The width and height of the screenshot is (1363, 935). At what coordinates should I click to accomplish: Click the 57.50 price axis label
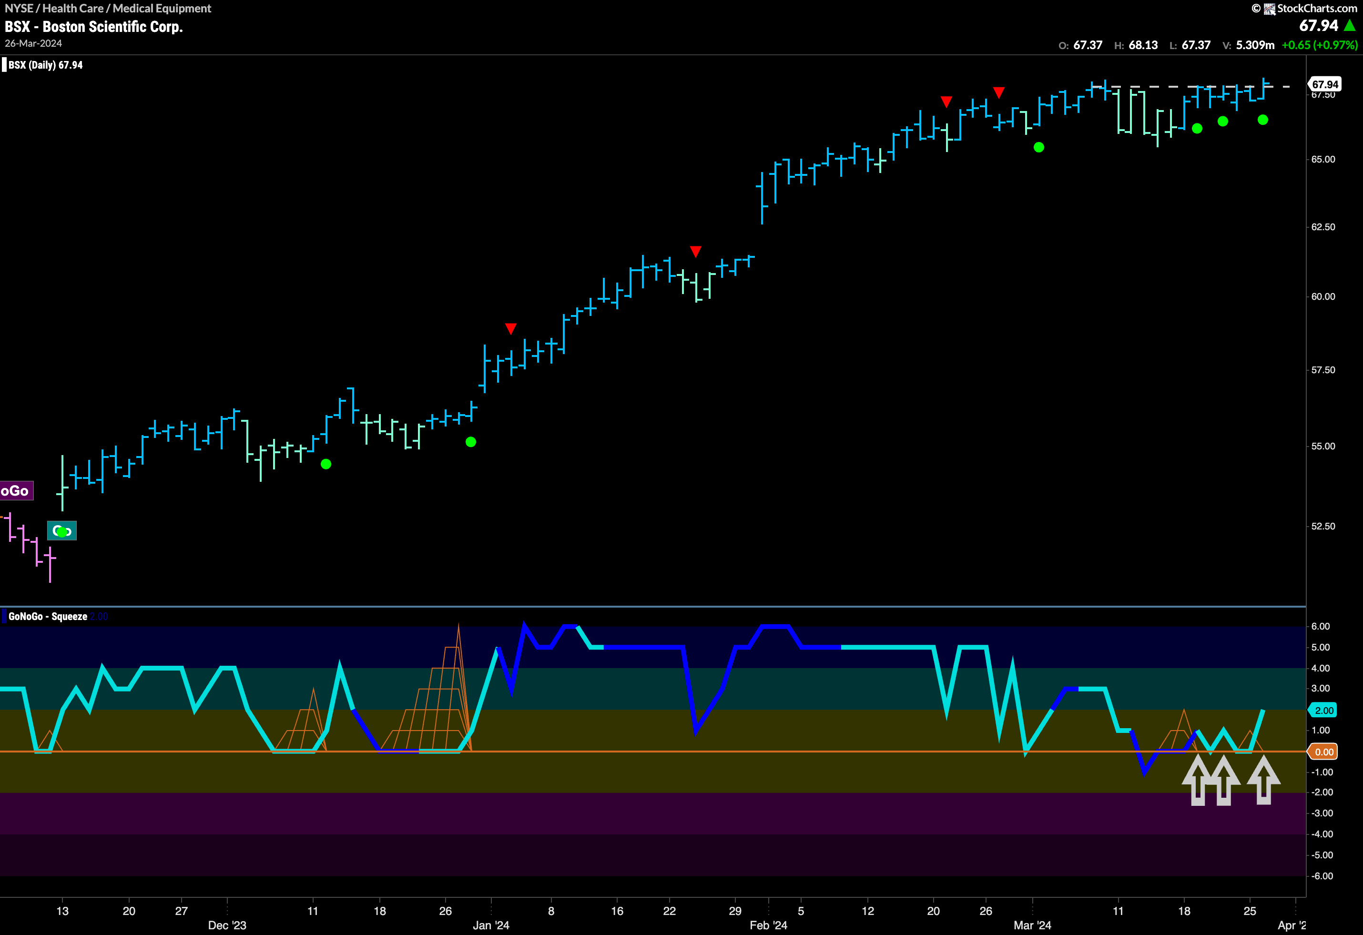(x=1323, y=370)
